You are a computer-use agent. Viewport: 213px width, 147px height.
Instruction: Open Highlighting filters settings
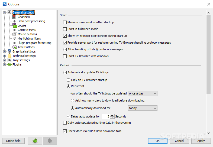coord(29,38)
